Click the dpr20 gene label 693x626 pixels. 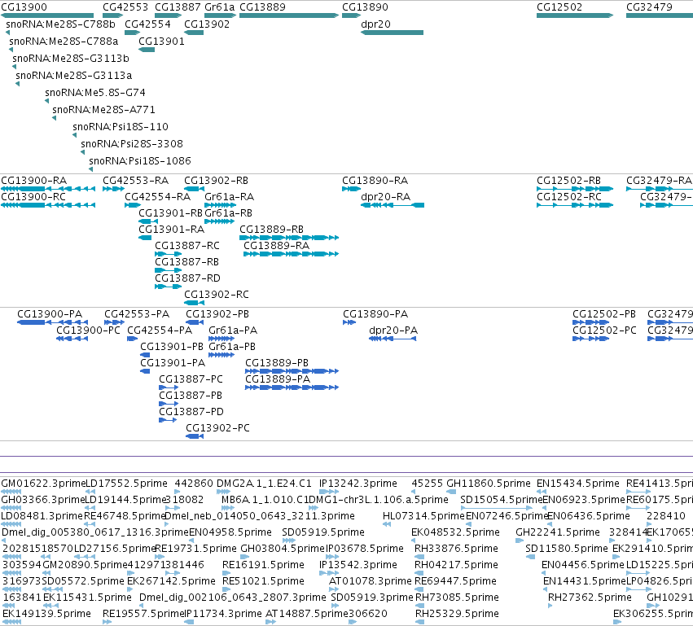tap(375, 24)
